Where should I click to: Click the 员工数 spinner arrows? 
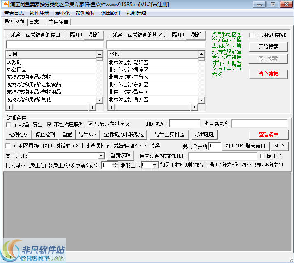pyautogui.click(x=115, y=165)
